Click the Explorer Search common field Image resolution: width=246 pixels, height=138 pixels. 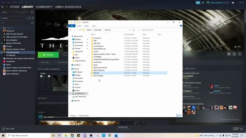tap(159, 30)
